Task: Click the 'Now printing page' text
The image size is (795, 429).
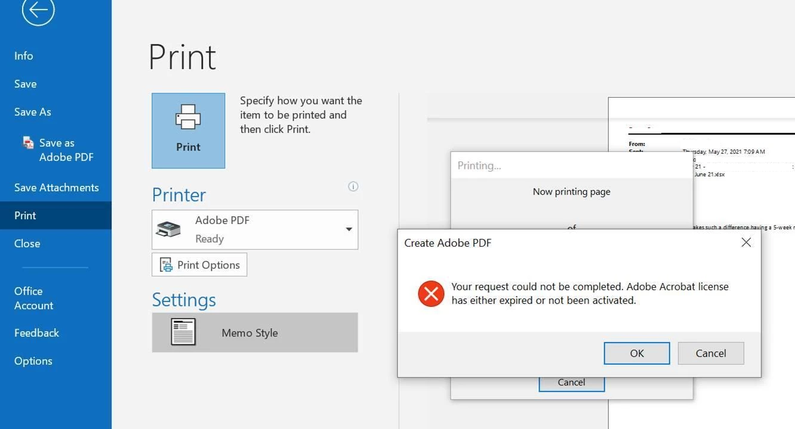Action: (x=571, y=192)
